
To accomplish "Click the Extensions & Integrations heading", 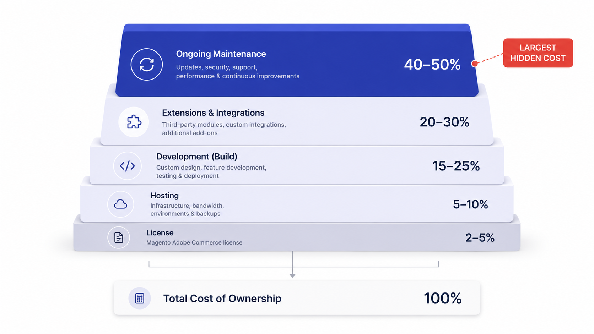I will [213, 113].
